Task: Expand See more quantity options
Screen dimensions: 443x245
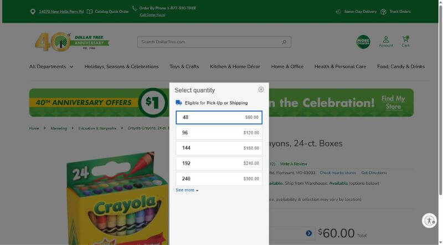Action: [x=187, y=190]
